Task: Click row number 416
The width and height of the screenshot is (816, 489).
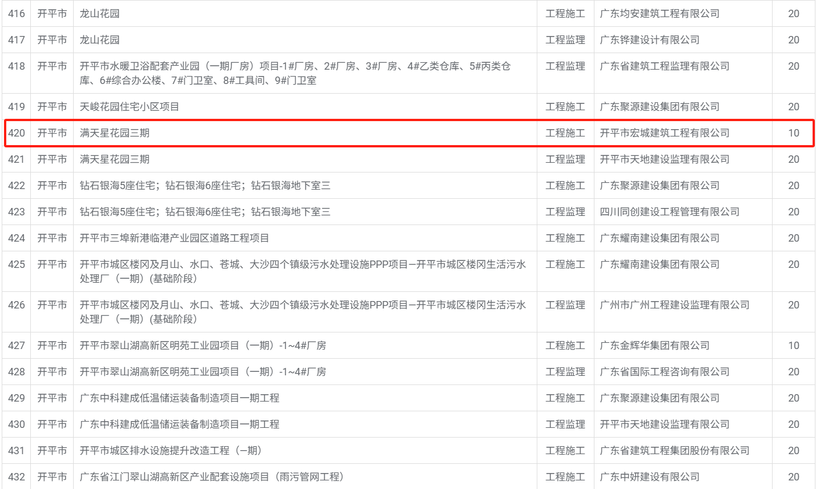Action: pos(17,14)
